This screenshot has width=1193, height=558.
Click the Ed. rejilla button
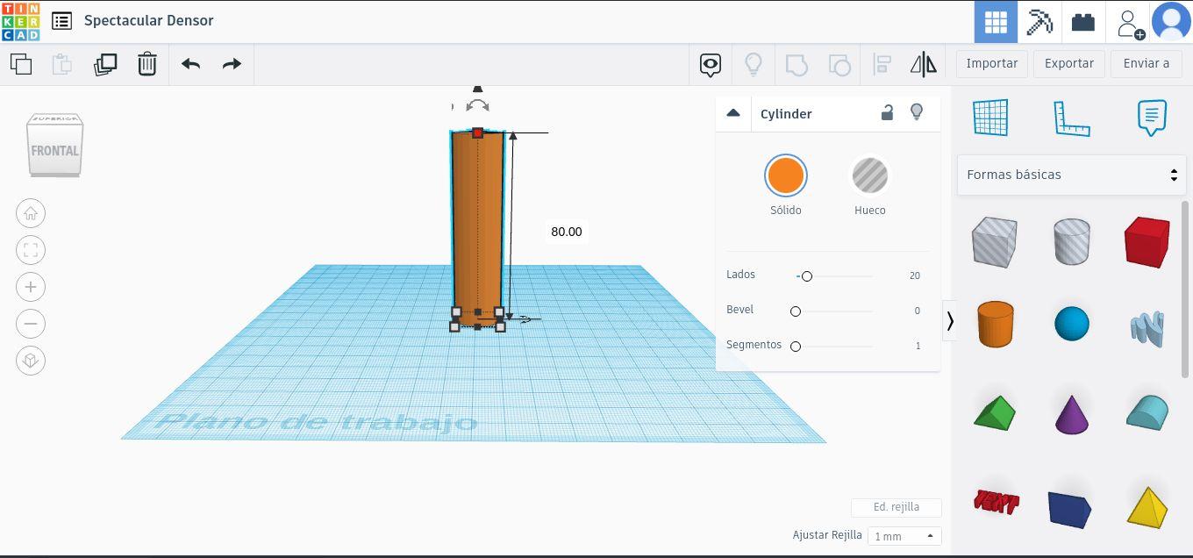[x=897, y=507]
